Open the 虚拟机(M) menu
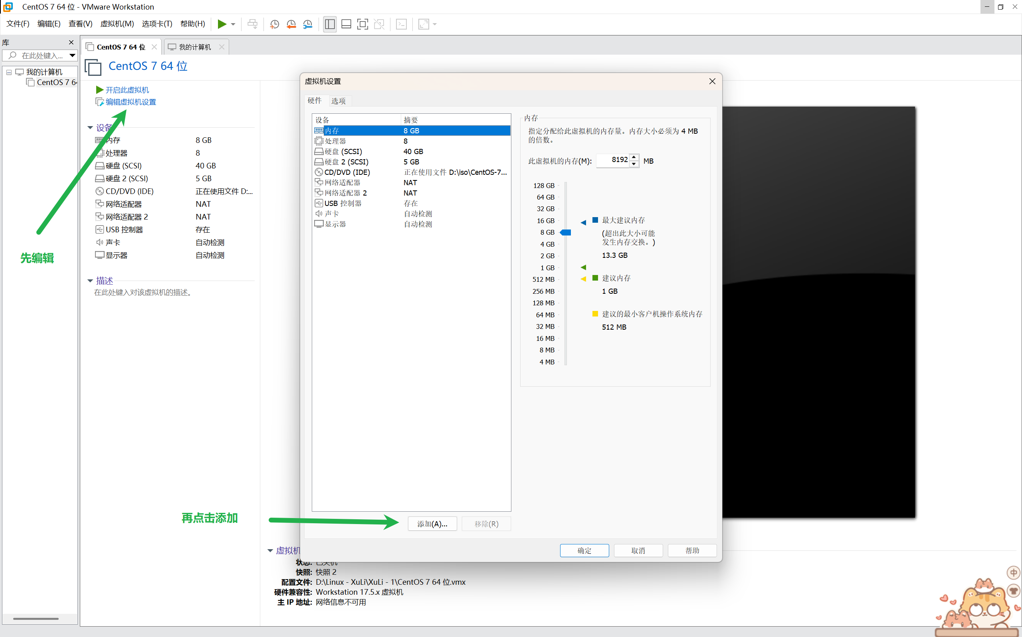 click(x=117, y=24)
